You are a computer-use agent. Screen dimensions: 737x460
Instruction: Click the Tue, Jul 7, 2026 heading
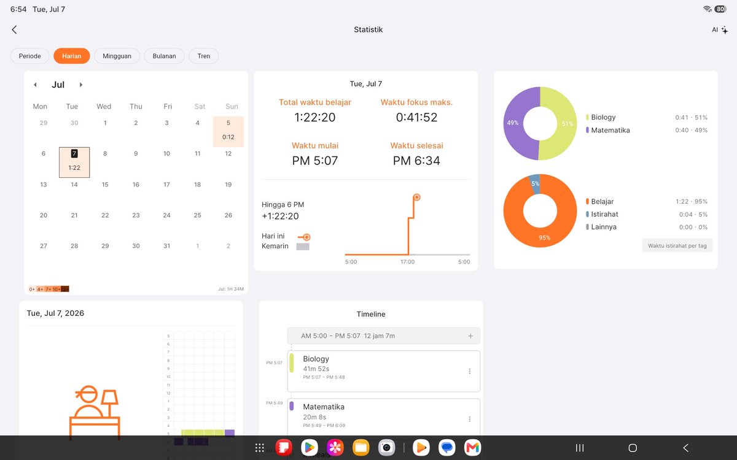click(x=55, y=313)
